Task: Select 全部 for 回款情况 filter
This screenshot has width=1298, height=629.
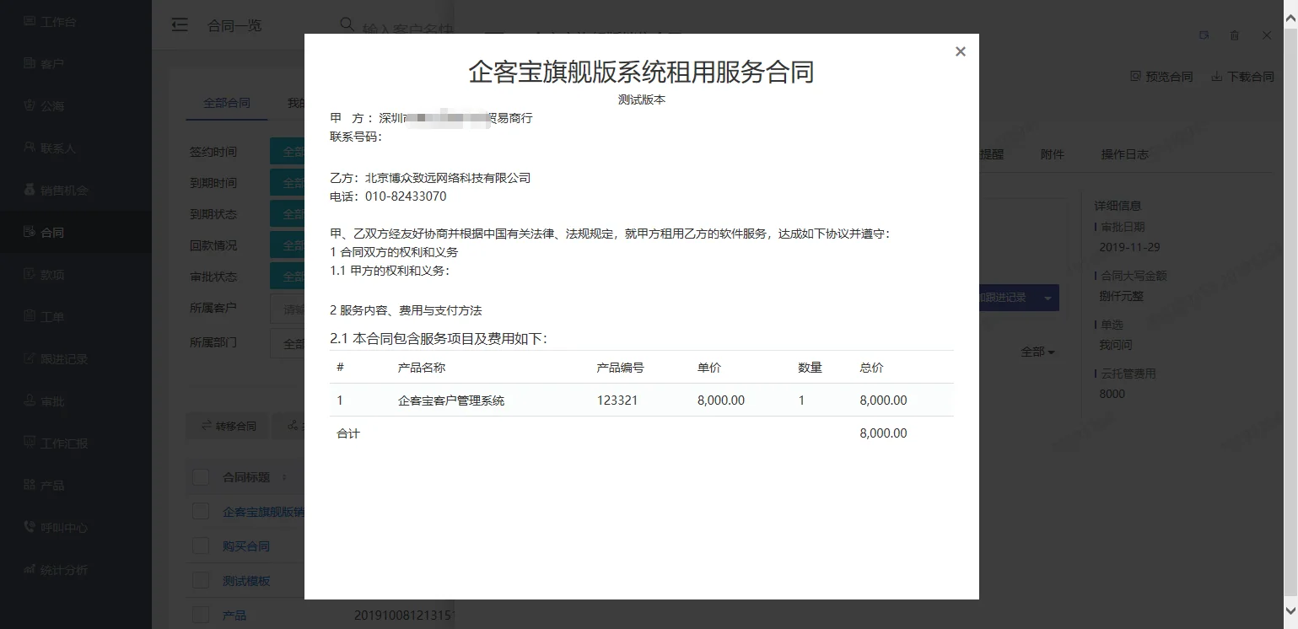Action: (287, 245)
